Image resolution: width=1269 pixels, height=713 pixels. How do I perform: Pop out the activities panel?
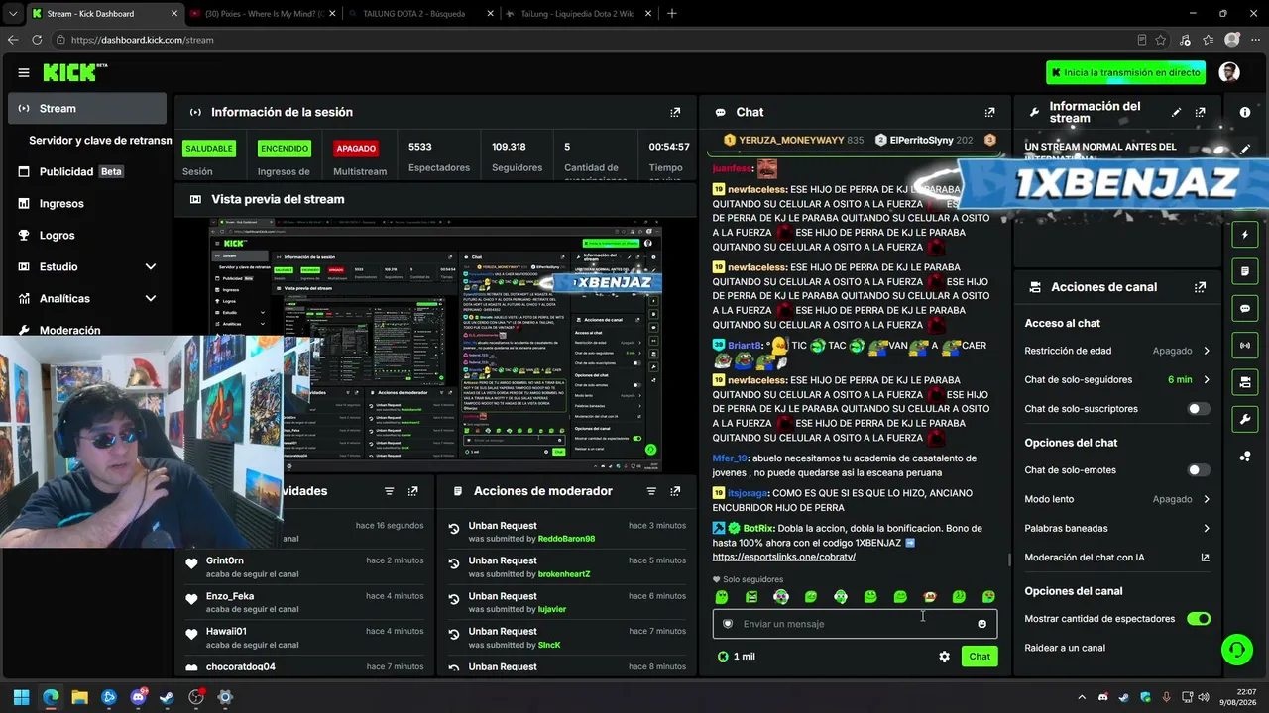[x=412, y=491]
